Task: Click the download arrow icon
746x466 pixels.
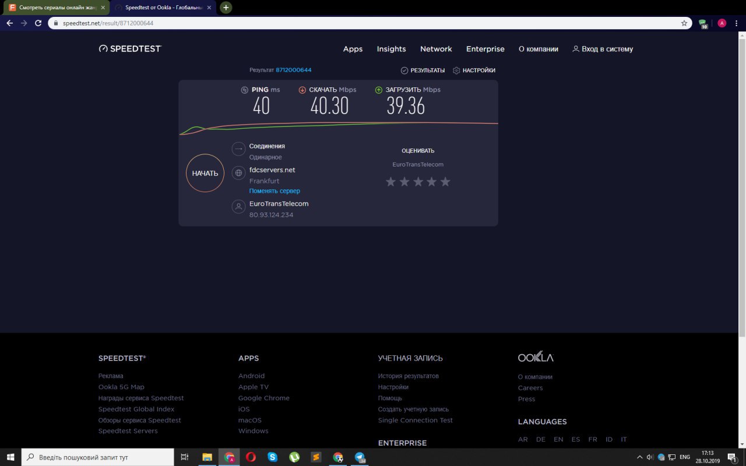Action: point(302,90)
